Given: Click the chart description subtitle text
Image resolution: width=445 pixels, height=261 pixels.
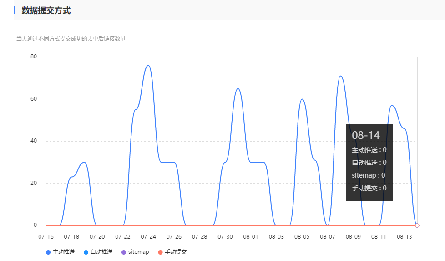Looking at the screenshot, I should coord(71,39).
